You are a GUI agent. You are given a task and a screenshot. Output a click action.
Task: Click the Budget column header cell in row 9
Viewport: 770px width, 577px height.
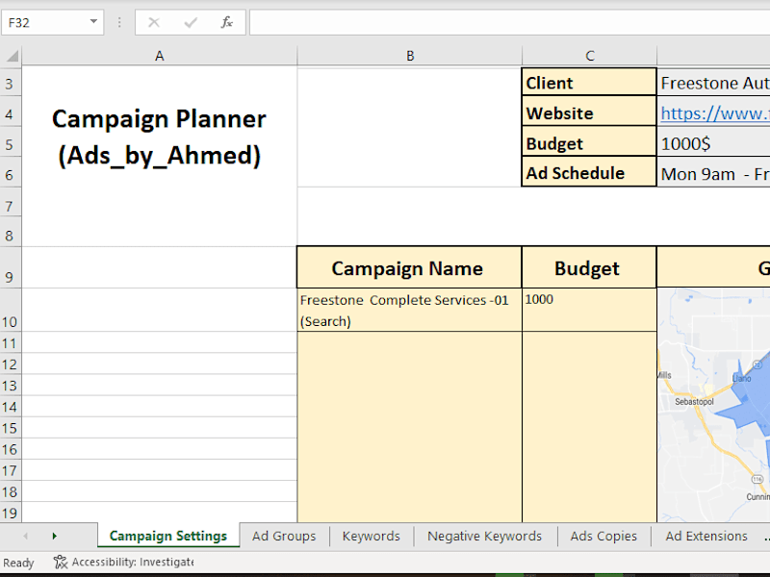(x=589, y=267)
